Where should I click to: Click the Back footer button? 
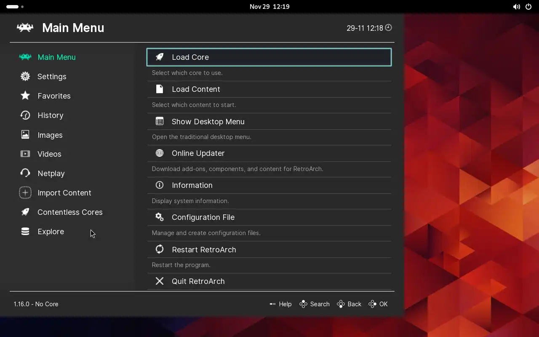(349, 304)
